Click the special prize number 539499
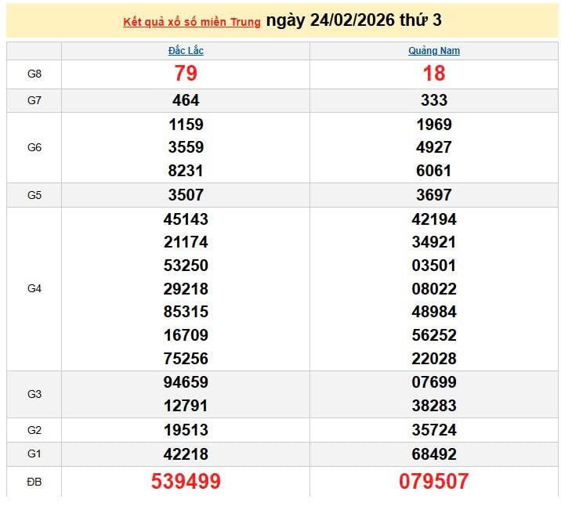Viewport: 561px width, 506px height. point(186,481)
